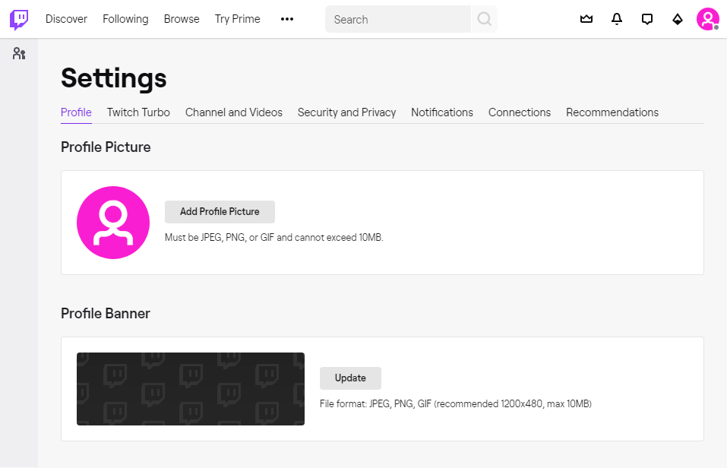Go to Discover in the top navigation

66,19
